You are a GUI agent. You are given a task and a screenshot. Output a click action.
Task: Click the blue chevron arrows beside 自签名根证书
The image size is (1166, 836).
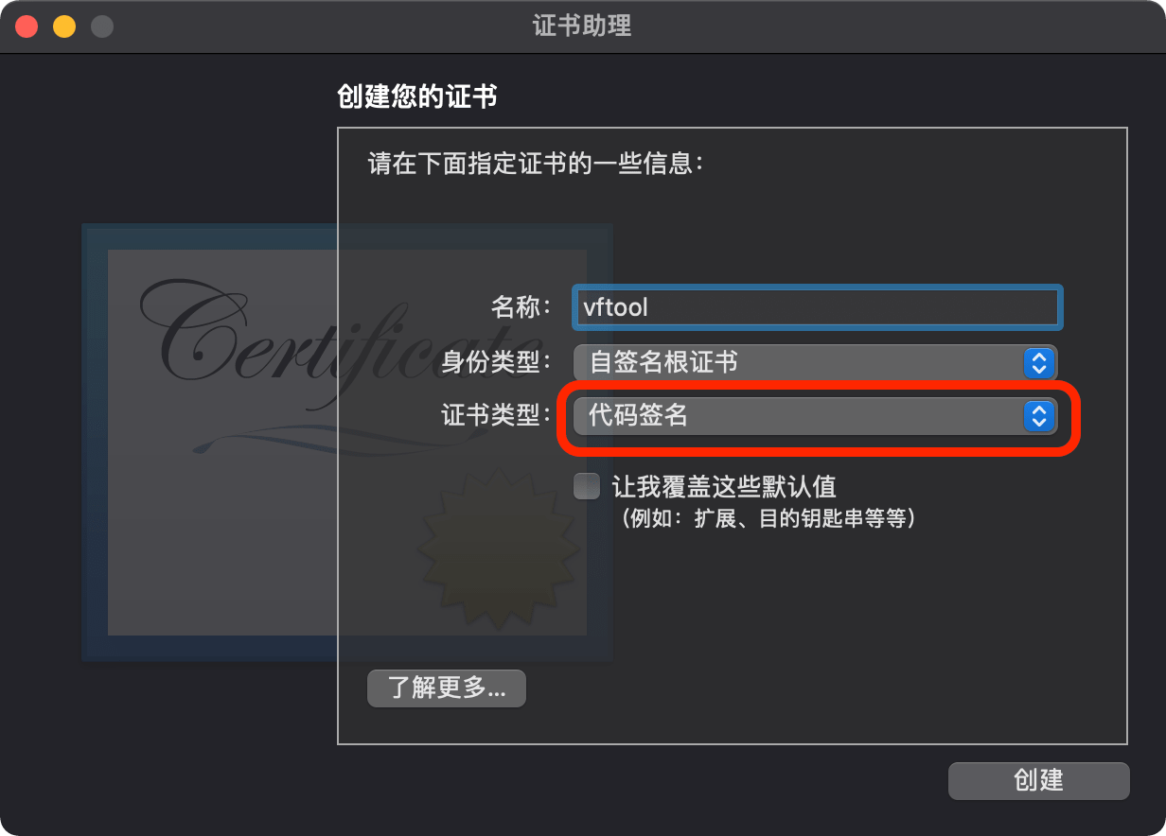[1038, 362]
